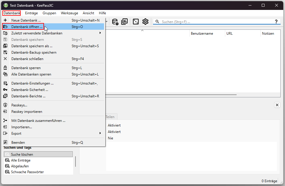
Task: Open the database reports toolbar icon
Action: 124,22
